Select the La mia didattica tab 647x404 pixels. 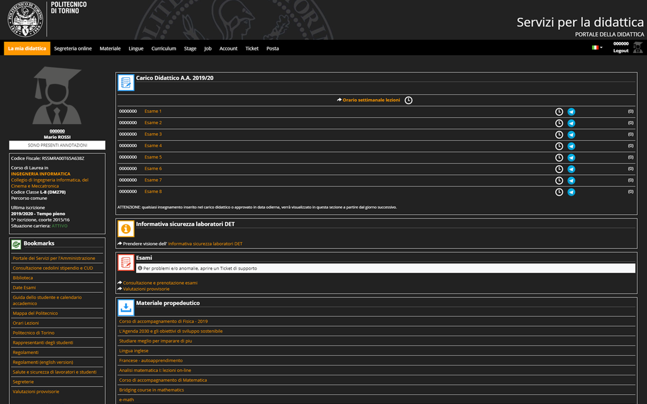pyautogui.click(x=27, y=48)
